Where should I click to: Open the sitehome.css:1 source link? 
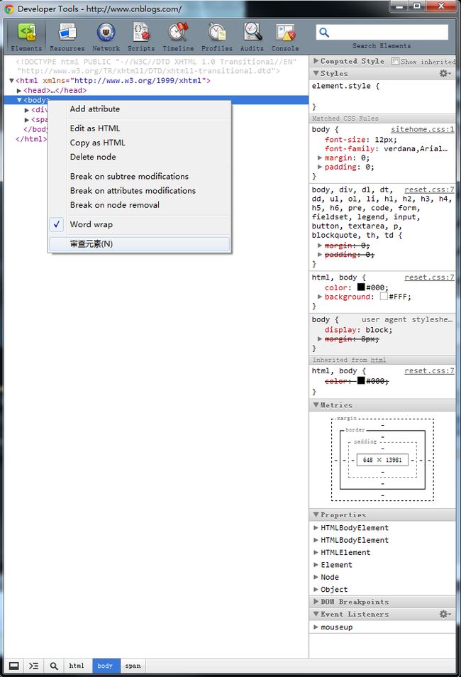[422, 130]
